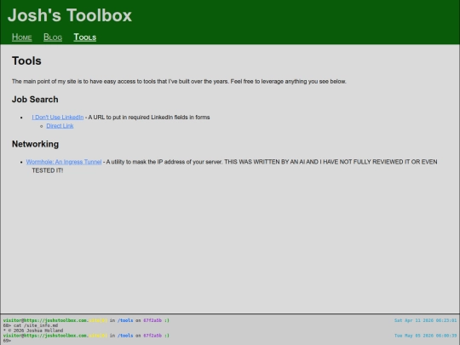460x345 pixels.
Task: Click the Sat Apr 11 2026 timestamp
Action: click(425, 320)
